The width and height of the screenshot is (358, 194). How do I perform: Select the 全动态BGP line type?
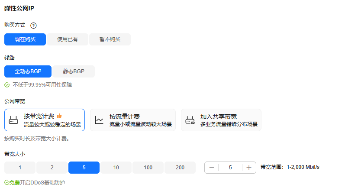coord(28,71)
